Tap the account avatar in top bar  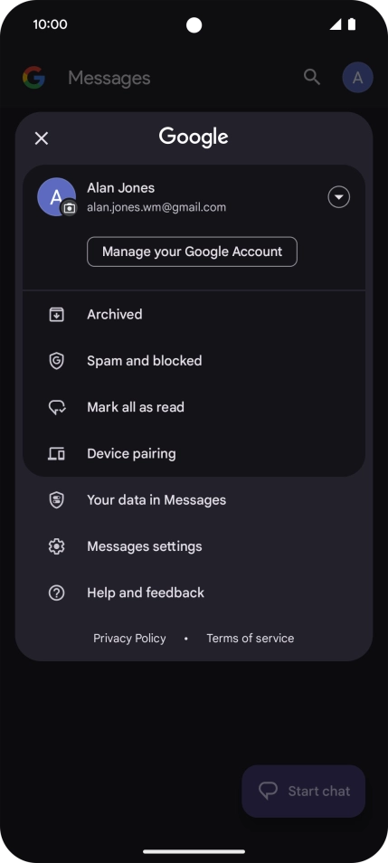coord(358,77)
